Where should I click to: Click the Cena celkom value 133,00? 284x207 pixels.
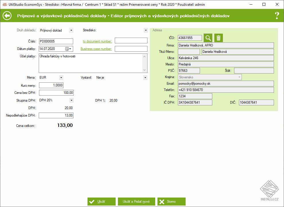(x=65, y=125)
